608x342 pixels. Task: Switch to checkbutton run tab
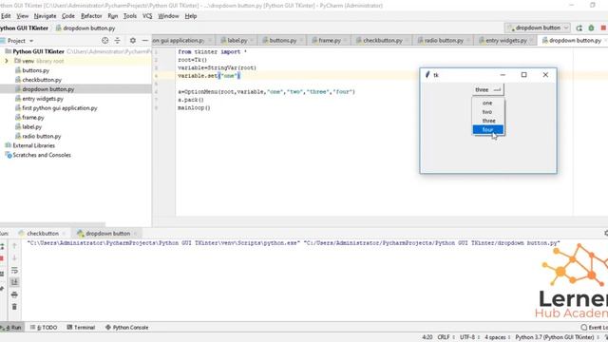[x=42, y=234]
